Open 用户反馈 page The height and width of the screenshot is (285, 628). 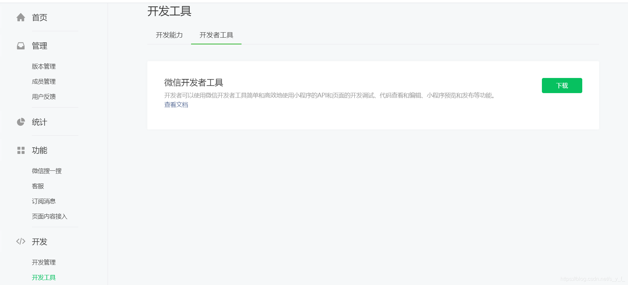click(44, 97)
